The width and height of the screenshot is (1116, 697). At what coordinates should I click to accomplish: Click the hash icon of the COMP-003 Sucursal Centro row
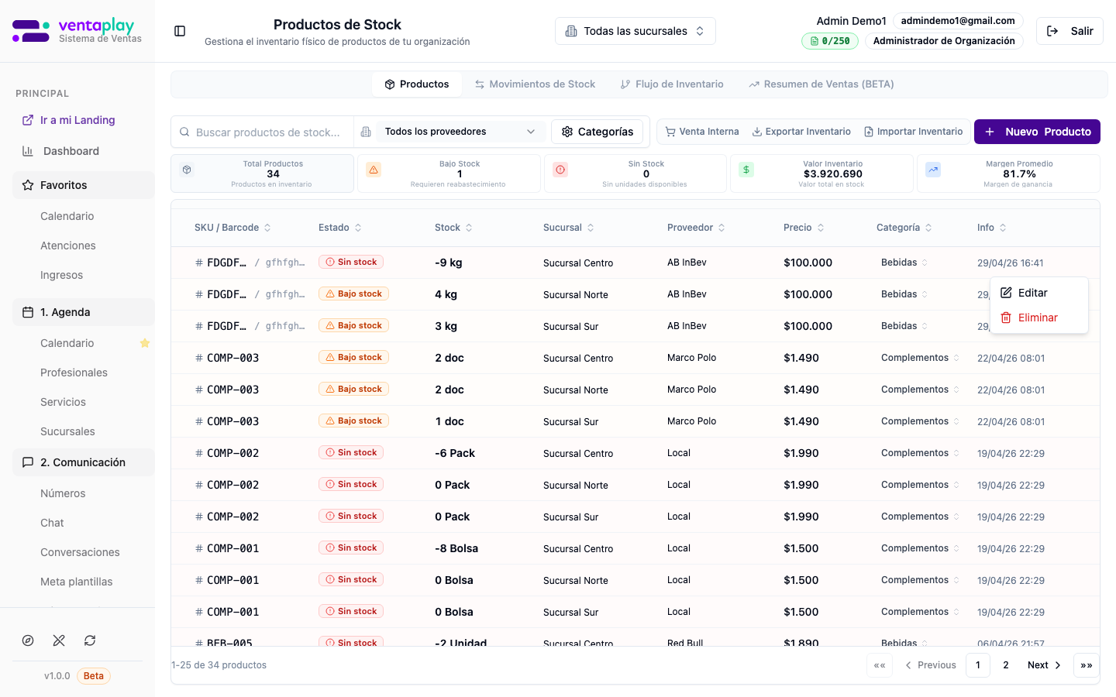(x=199, y=358)
